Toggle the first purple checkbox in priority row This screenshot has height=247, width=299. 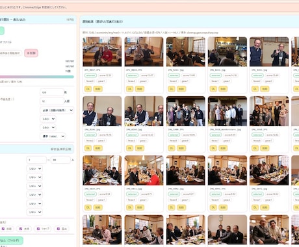(x=3, y=229)
